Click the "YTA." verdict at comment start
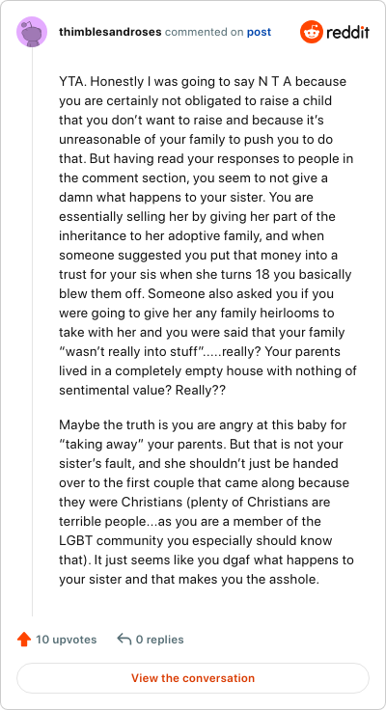The height and width of the screenshot is (710, 386). [x=71, y=82]
